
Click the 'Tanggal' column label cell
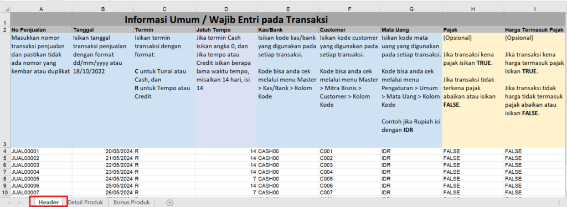(x=102, y=30)
